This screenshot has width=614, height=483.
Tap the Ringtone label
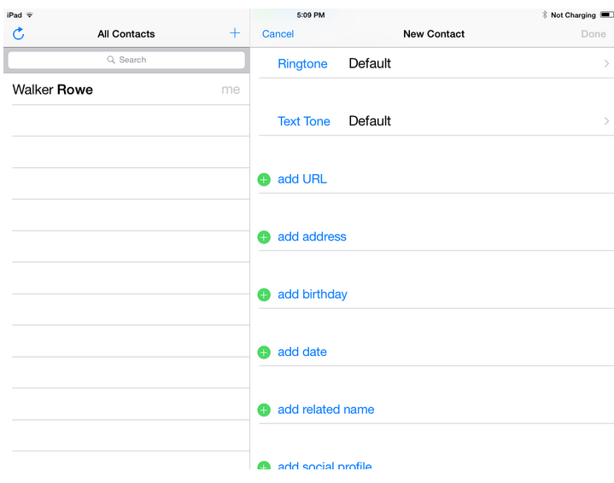(302, 63)
